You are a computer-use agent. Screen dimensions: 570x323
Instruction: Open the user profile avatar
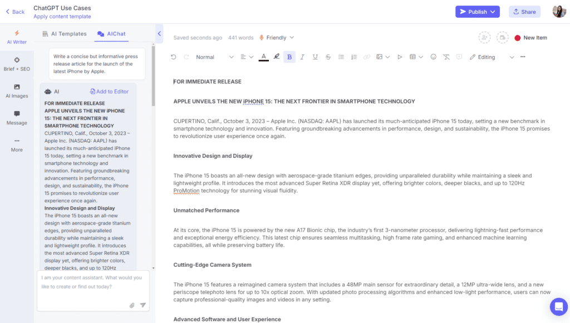pos(559,12)
